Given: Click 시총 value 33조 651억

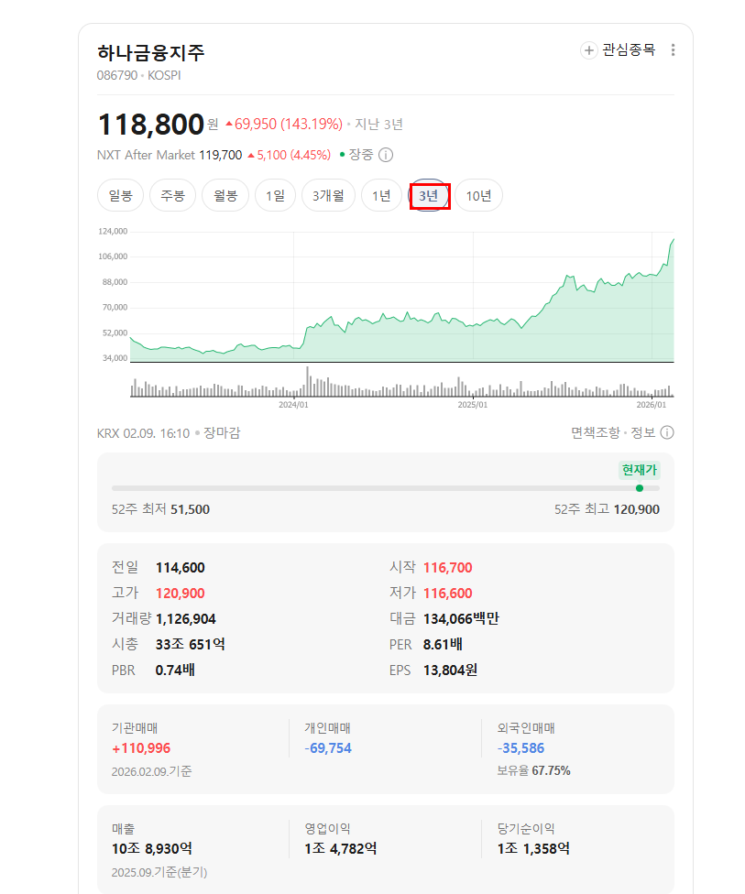Looking at the screenshot, I should pyautogui.click(x=190, y=644).
